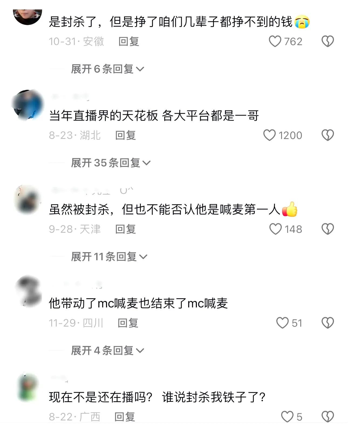The image size is (348, 428).
Task: Reply to the 10-31 Anhui comment
Action: 129,42
